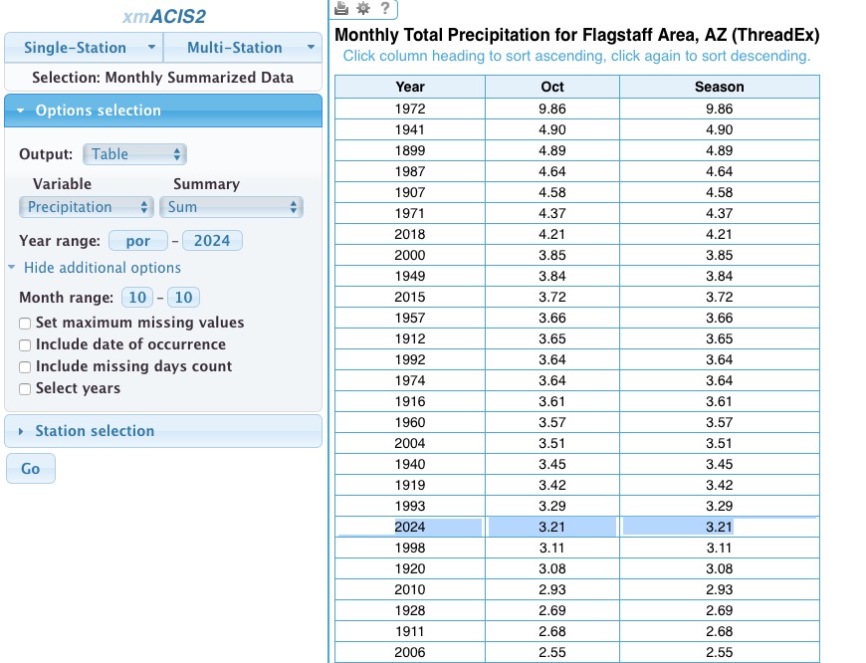Viewport: 866px width, 663px height.
Task: Click Oct value 9.86
Action: pos(552,109)
